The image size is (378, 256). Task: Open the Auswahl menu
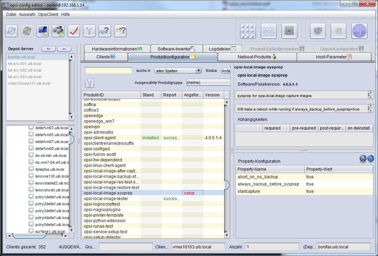(27, 15)
